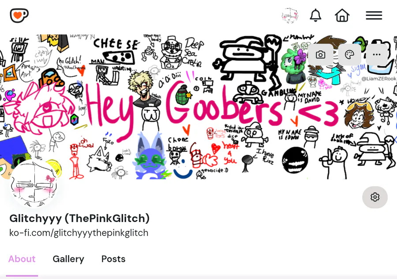The image size is (397, 279).
Task: Click the @LiamZERook watermark on cover
Action: pos(379,79)
